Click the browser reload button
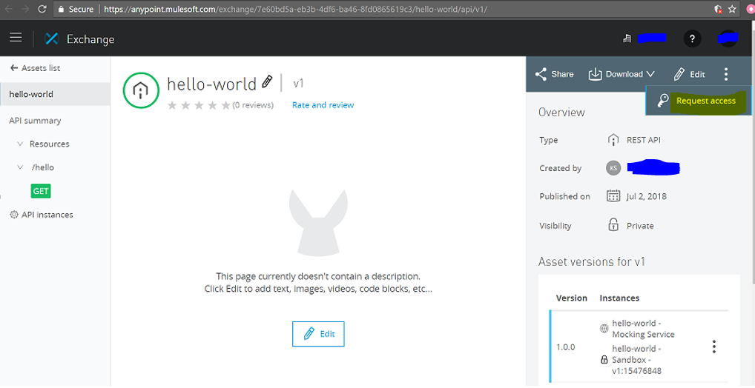755x388 pixels. pyautogui.click(x=42, y=9)
